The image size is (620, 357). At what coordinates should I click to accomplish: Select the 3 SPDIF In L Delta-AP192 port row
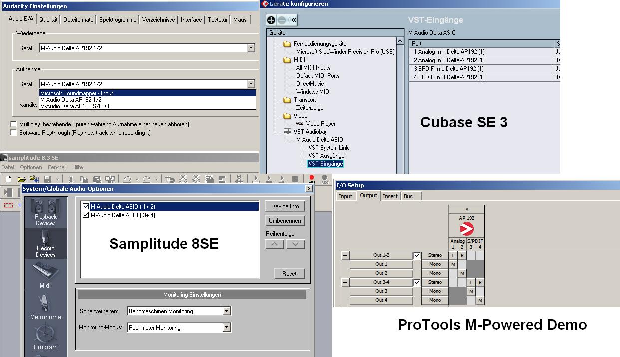481,69
